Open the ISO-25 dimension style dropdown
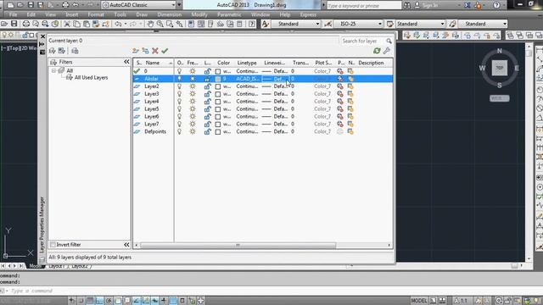 [x=379, y=24]
